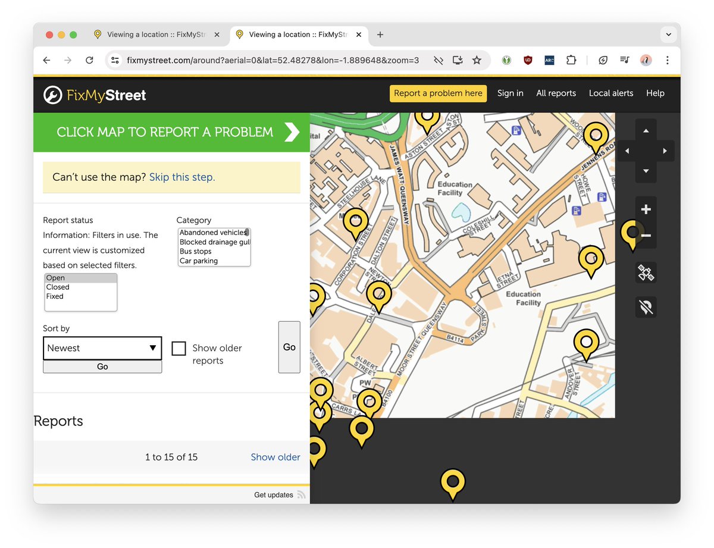714x548 pixels.
Task: Open All reports page
Action: (x=556, y=93)
